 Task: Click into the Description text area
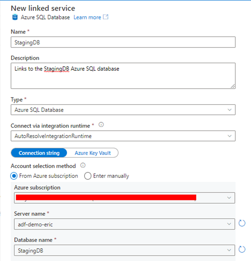pyautogui.click(x=123, y=76)
